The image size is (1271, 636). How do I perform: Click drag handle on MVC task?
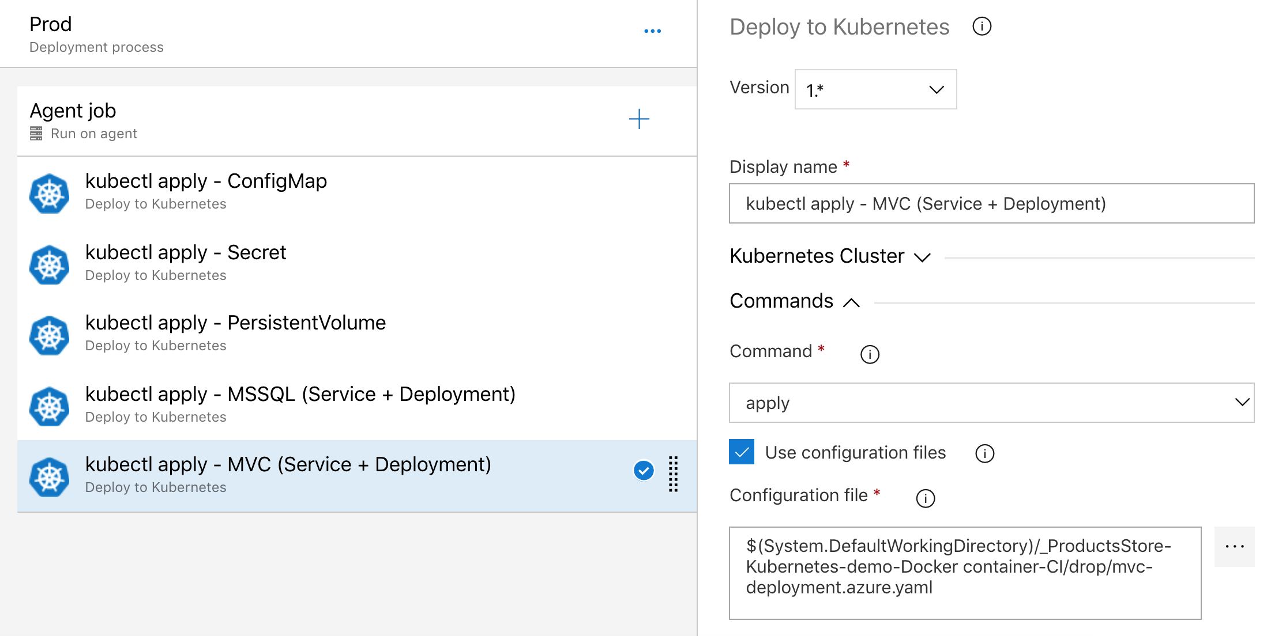[x=673, y=474]
